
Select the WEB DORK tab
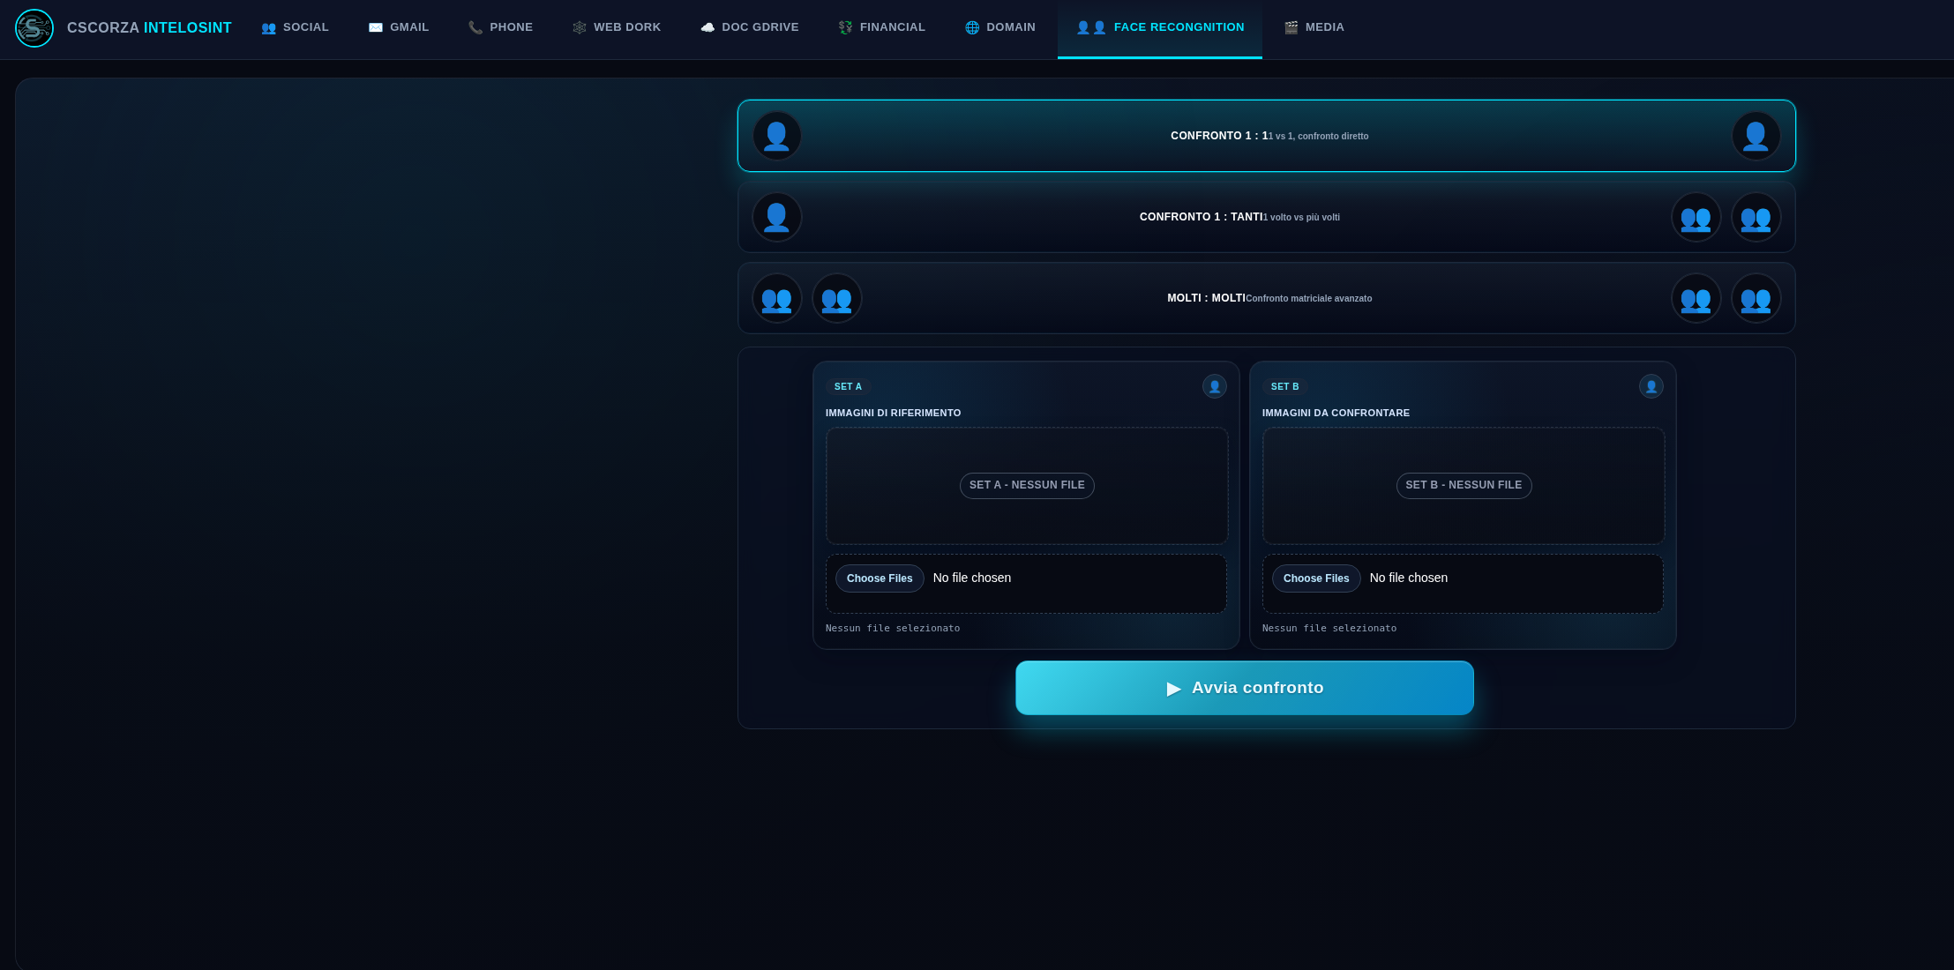coord(617,28)
